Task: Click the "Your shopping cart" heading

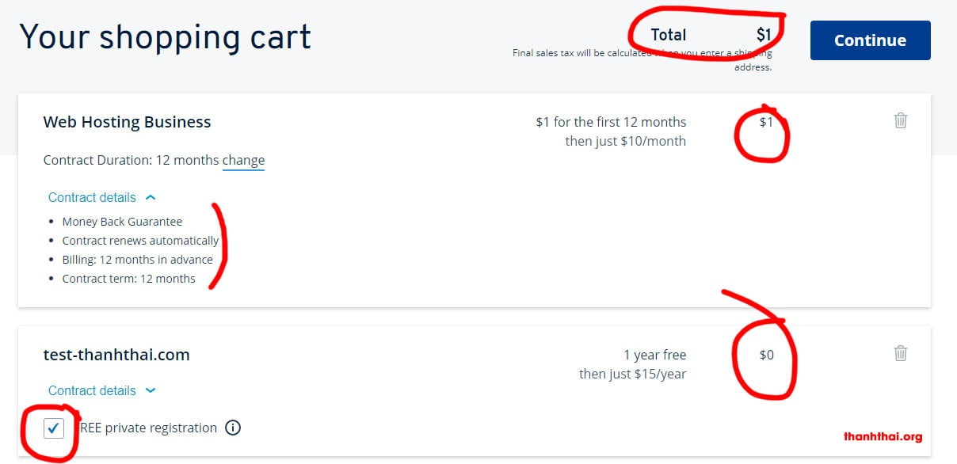Action: pos(165,37)
